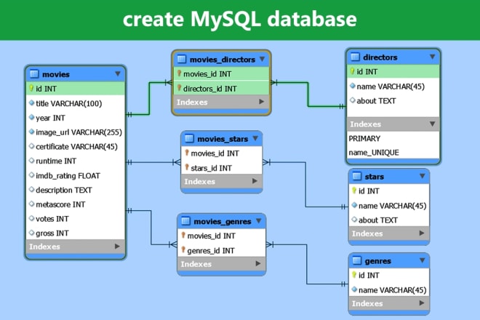Click primary key icon of movies id
The image size is (480, 320).
pos(31,89)
